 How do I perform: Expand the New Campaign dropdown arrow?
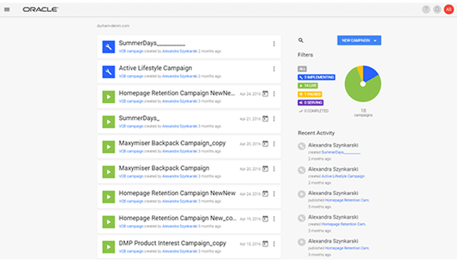[x=375, y=41]
